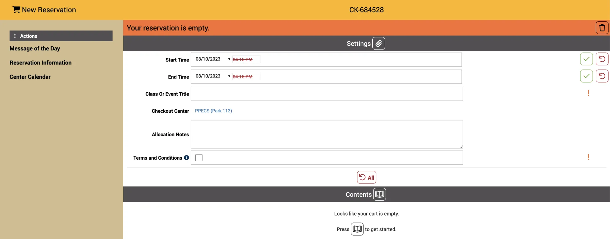Click into the Class Or Event Title field

[x=327, y=94]
